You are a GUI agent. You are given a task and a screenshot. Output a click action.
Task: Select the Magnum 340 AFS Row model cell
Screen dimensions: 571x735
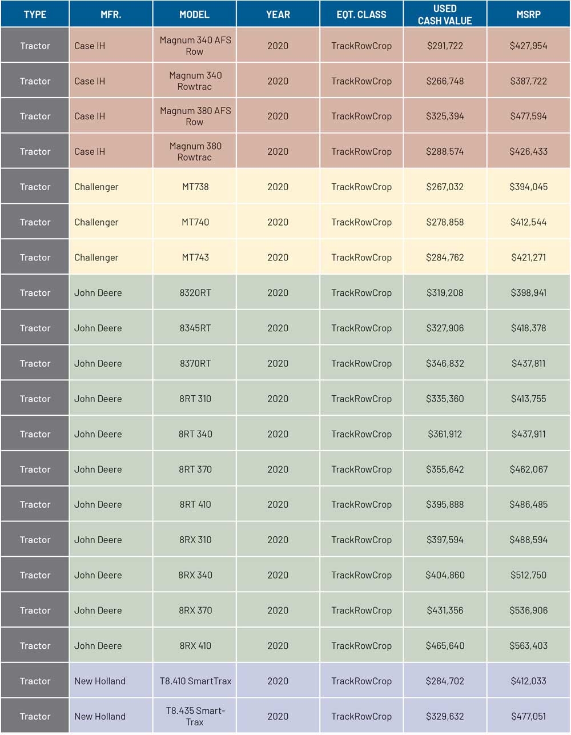click(195, 46)
